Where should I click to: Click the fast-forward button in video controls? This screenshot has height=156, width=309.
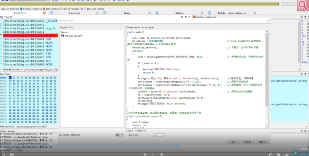point(161,154)
